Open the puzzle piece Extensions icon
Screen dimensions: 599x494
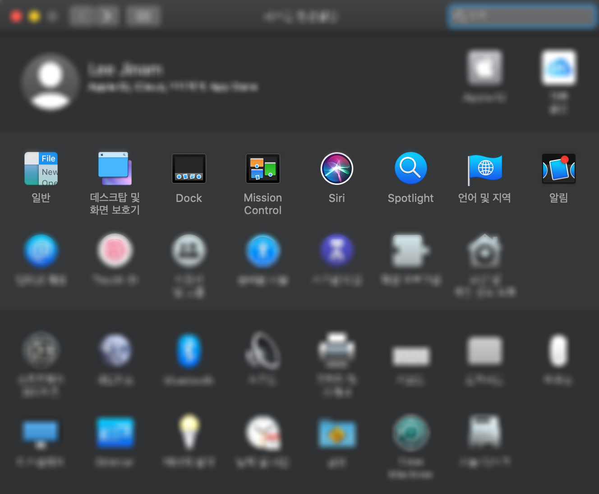pos(411,251)
